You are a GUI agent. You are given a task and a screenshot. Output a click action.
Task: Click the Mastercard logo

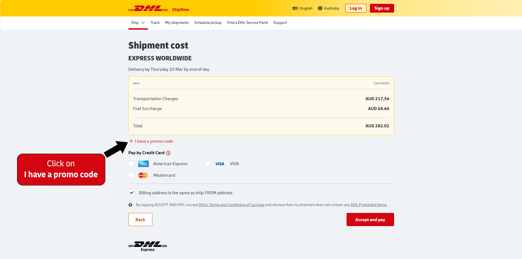coord(143,175)
